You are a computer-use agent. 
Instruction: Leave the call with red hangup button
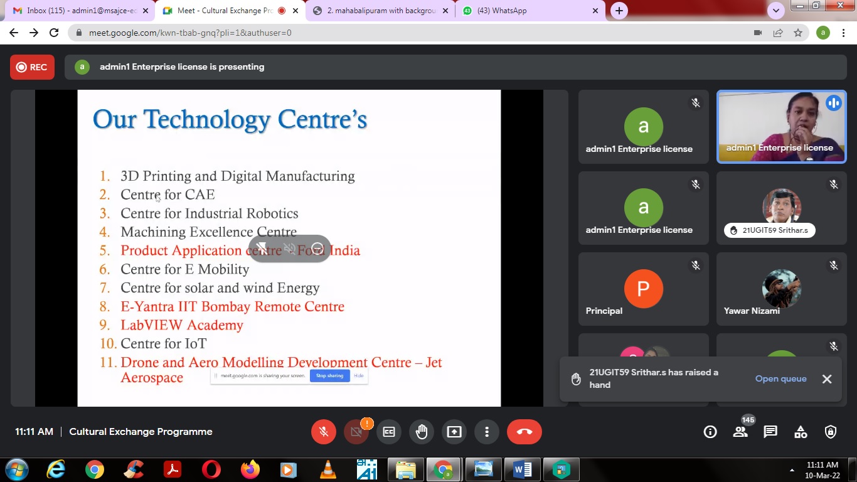(x=524, y=432)
